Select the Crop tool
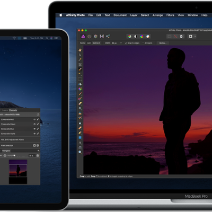Viewport: 212px width, 212px height. coord(80,65)
